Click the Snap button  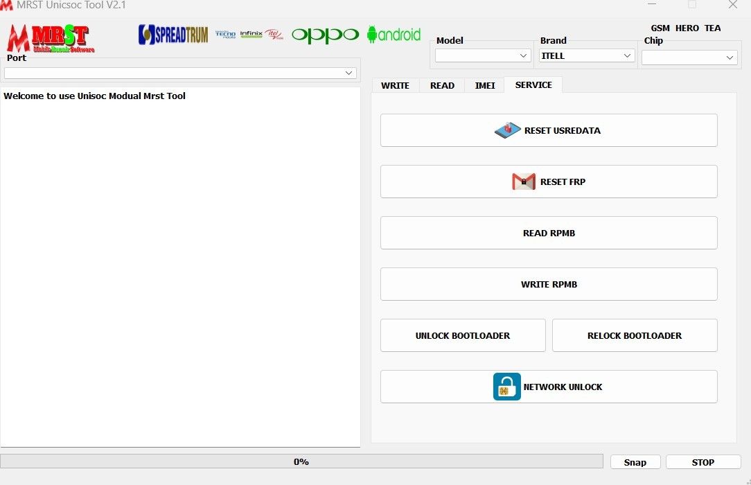pos(635,462)
